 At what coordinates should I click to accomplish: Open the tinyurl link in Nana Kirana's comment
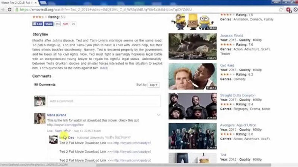[66, 125]
